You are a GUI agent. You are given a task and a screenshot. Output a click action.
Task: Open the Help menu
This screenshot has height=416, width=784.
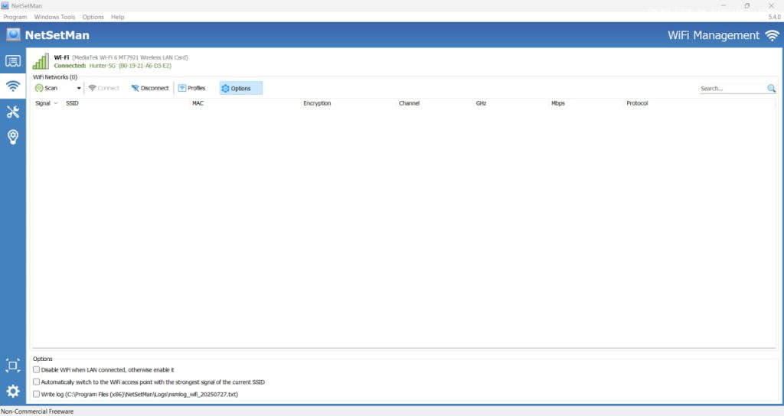point(117,17)
